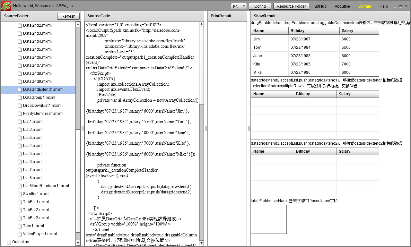Click the empty list box below labelField text

(x=269, y=219)
